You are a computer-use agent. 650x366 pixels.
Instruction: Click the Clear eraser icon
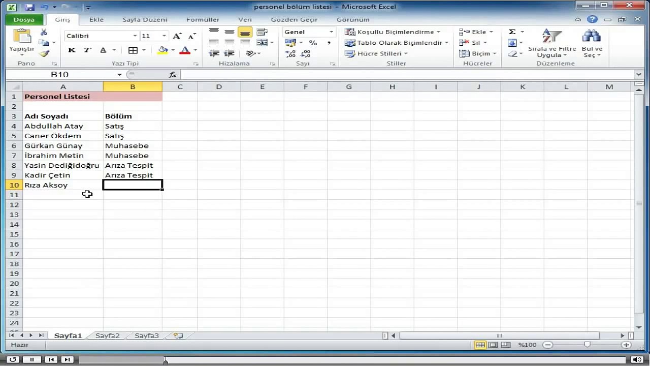[x=512, y=53]
